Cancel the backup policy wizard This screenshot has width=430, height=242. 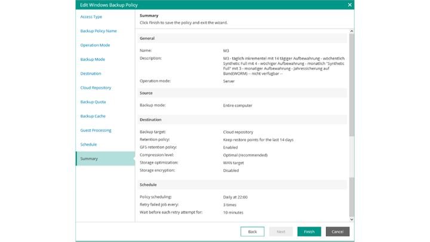[x=337, y=231]
